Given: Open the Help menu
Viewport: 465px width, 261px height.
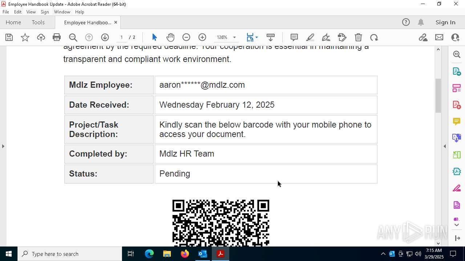Looking at the screenshot, I should coord(80,12).
